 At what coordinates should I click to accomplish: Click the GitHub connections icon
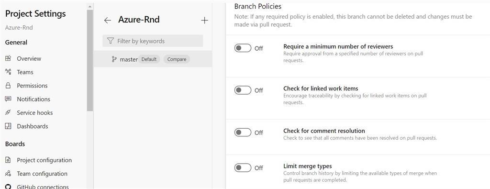tap(8, 187)
